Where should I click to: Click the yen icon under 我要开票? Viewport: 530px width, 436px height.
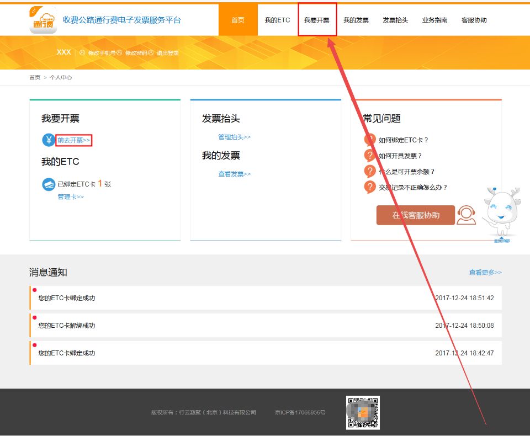[x=49, y=140]
